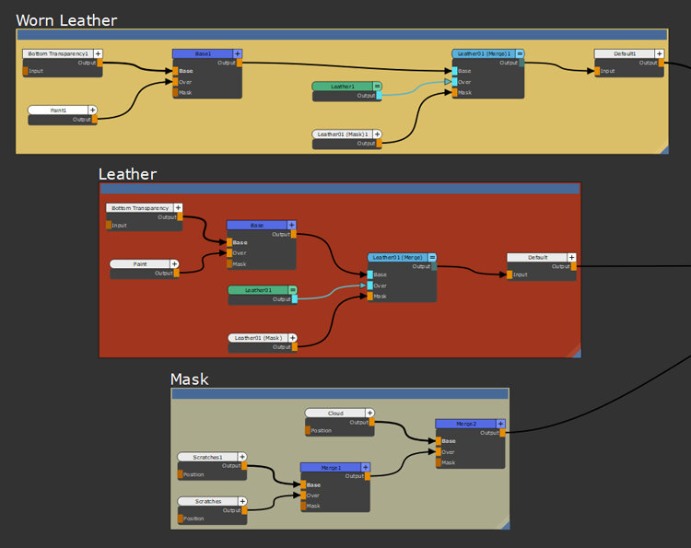Click the Position port of Cloud node
Viewport: 691px width, 548px height.
point(308,430)
